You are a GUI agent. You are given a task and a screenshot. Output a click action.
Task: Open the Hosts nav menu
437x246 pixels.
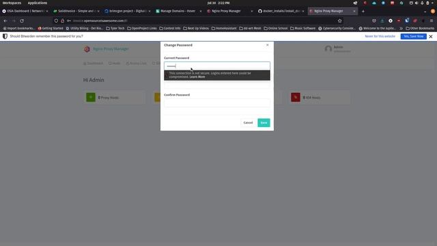[114, 64]
